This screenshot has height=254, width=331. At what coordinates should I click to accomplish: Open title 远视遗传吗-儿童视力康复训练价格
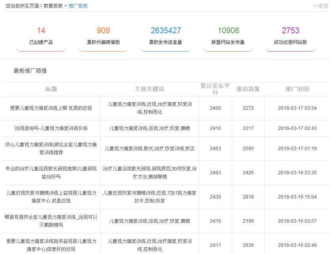(x=51, y=128)
